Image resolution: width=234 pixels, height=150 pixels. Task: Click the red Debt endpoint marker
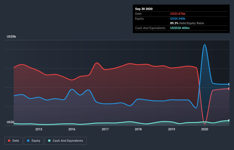tap(229, 89)
